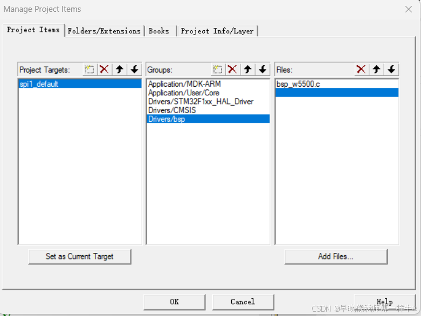Open the Project Info/Layer tab
Screen dimensions: 421x316
coord(217,31)
